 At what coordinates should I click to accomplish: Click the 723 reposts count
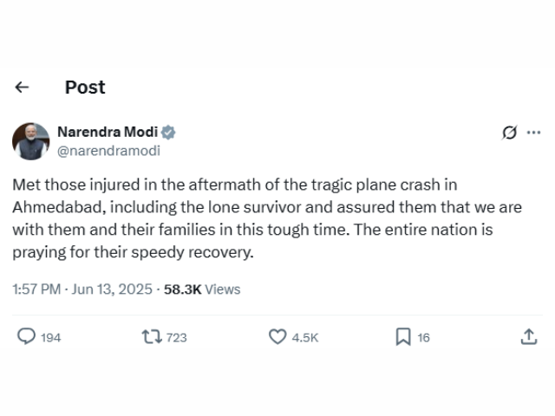176,338
